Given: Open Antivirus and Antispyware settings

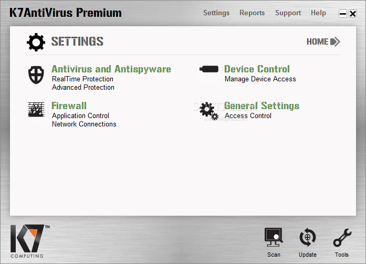Looking at the screenshot, I should pos(111,69).
